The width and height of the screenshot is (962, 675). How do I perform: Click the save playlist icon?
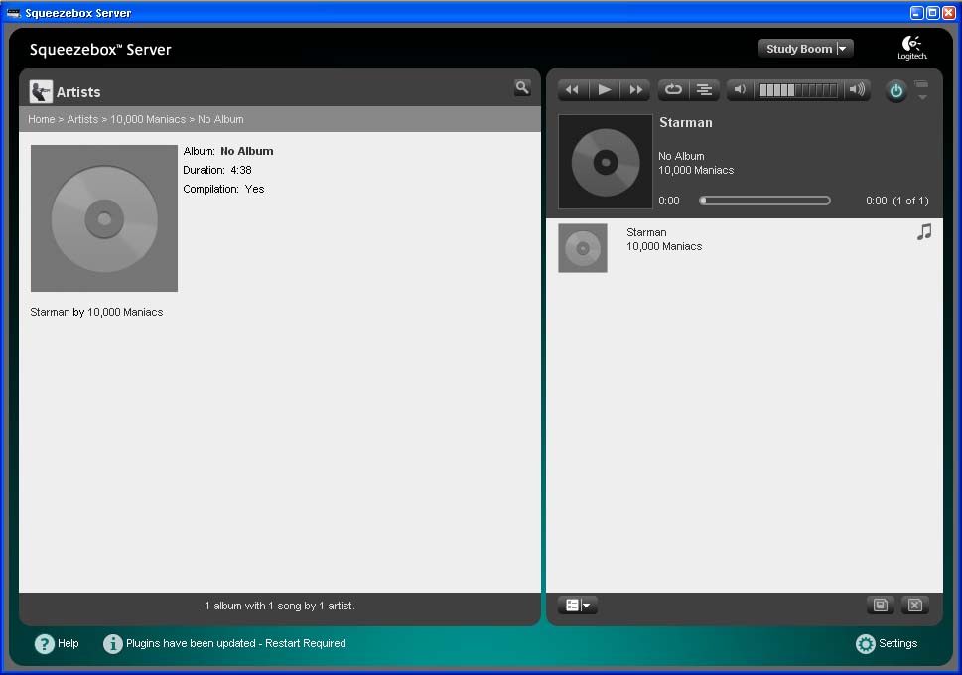click(x=880, y=606)
